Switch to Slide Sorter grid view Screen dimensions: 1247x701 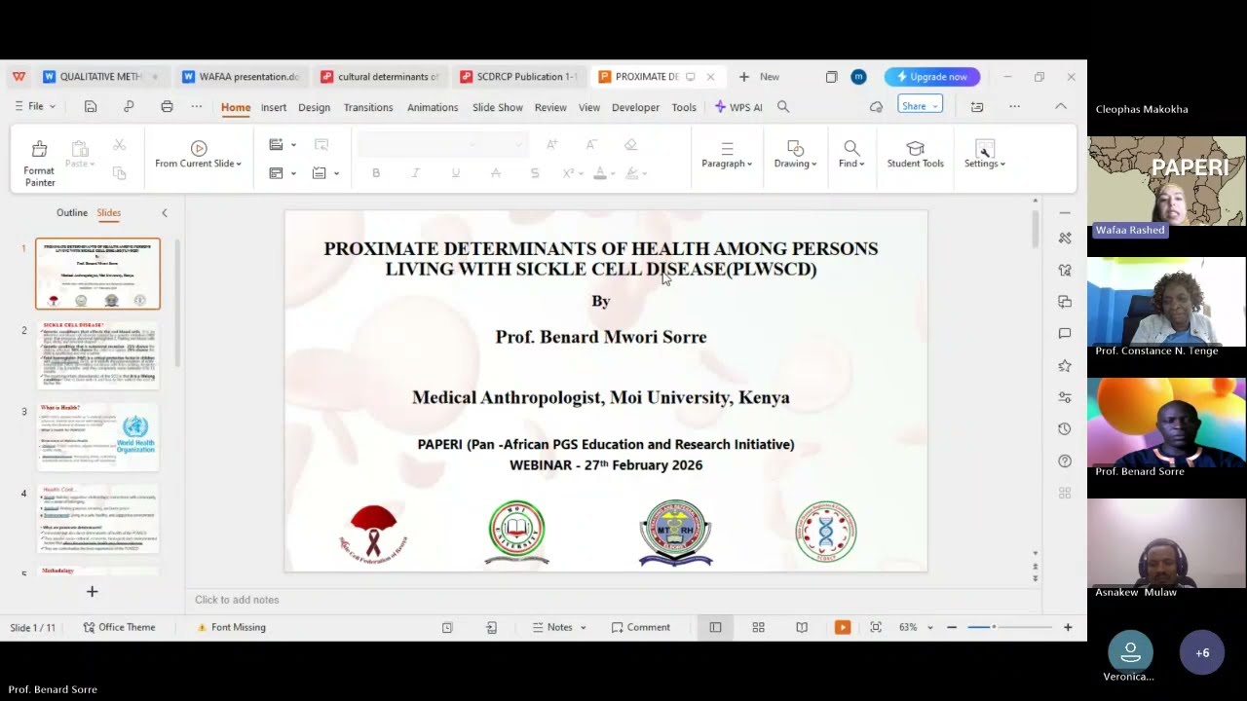click(x=758, y=628)
